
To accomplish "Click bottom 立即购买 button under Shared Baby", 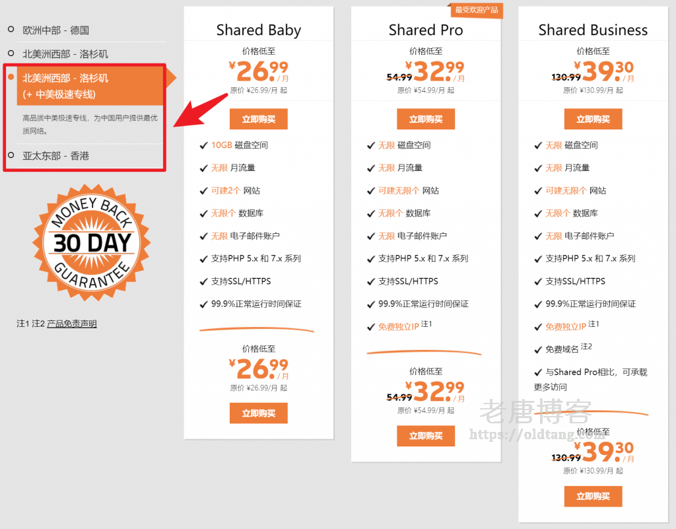I will coord(258,413).
